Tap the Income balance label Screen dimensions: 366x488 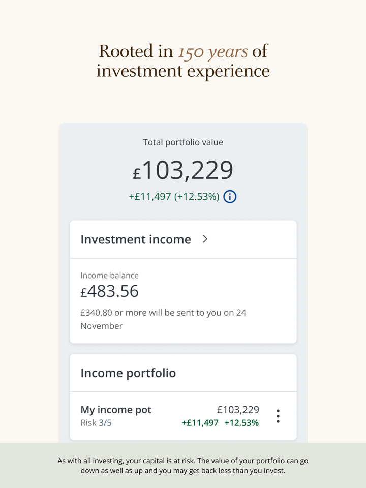109,276
